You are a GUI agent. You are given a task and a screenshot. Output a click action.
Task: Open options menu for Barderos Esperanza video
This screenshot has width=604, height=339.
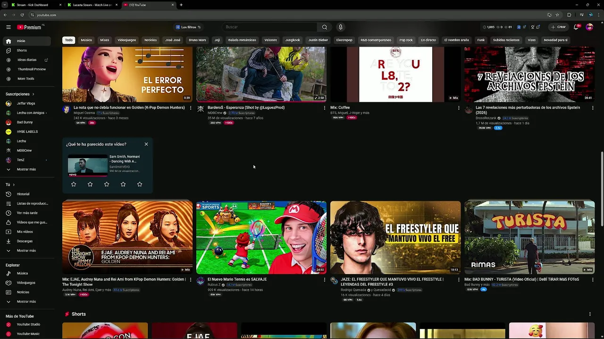(x=324, y=108)
